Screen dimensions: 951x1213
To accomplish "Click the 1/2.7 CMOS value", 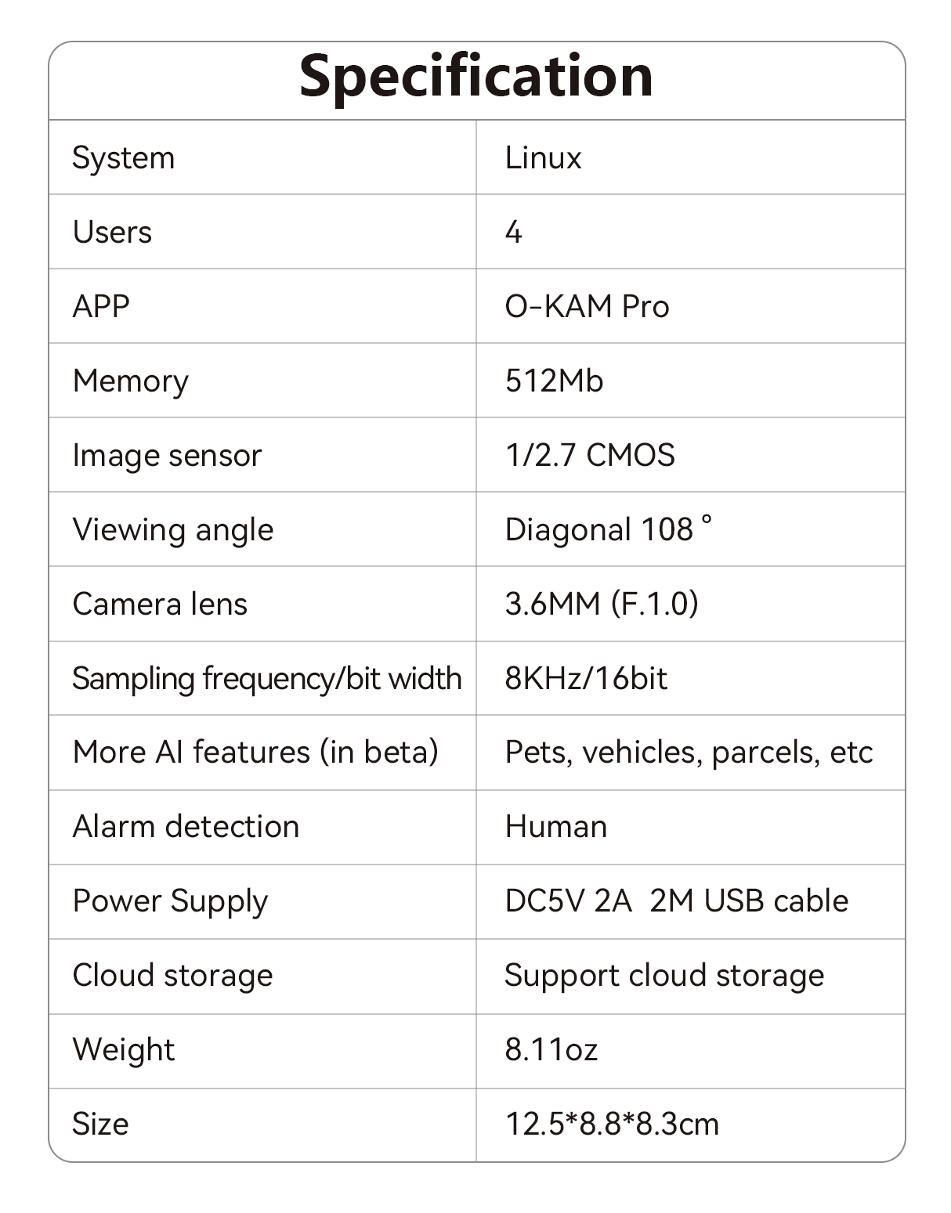I will (x=589, y=456).
